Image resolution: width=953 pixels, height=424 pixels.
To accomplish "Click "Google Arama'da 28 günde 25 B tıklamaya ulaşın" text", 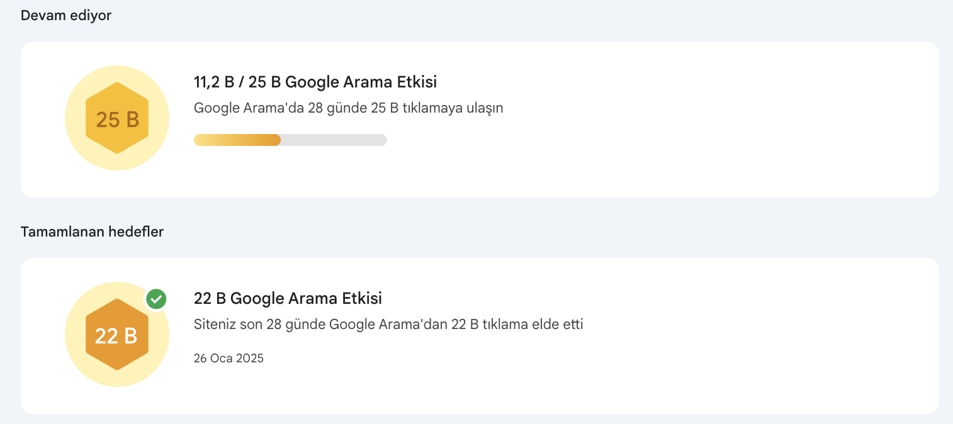I will 348,108.
